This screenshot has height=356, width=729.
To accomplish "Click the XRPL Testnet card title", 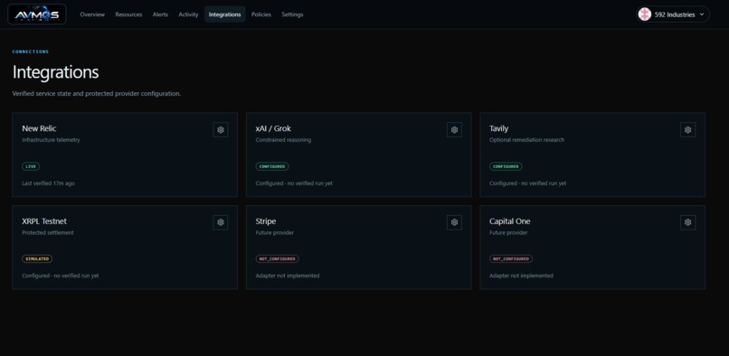I will click(44, 221).
